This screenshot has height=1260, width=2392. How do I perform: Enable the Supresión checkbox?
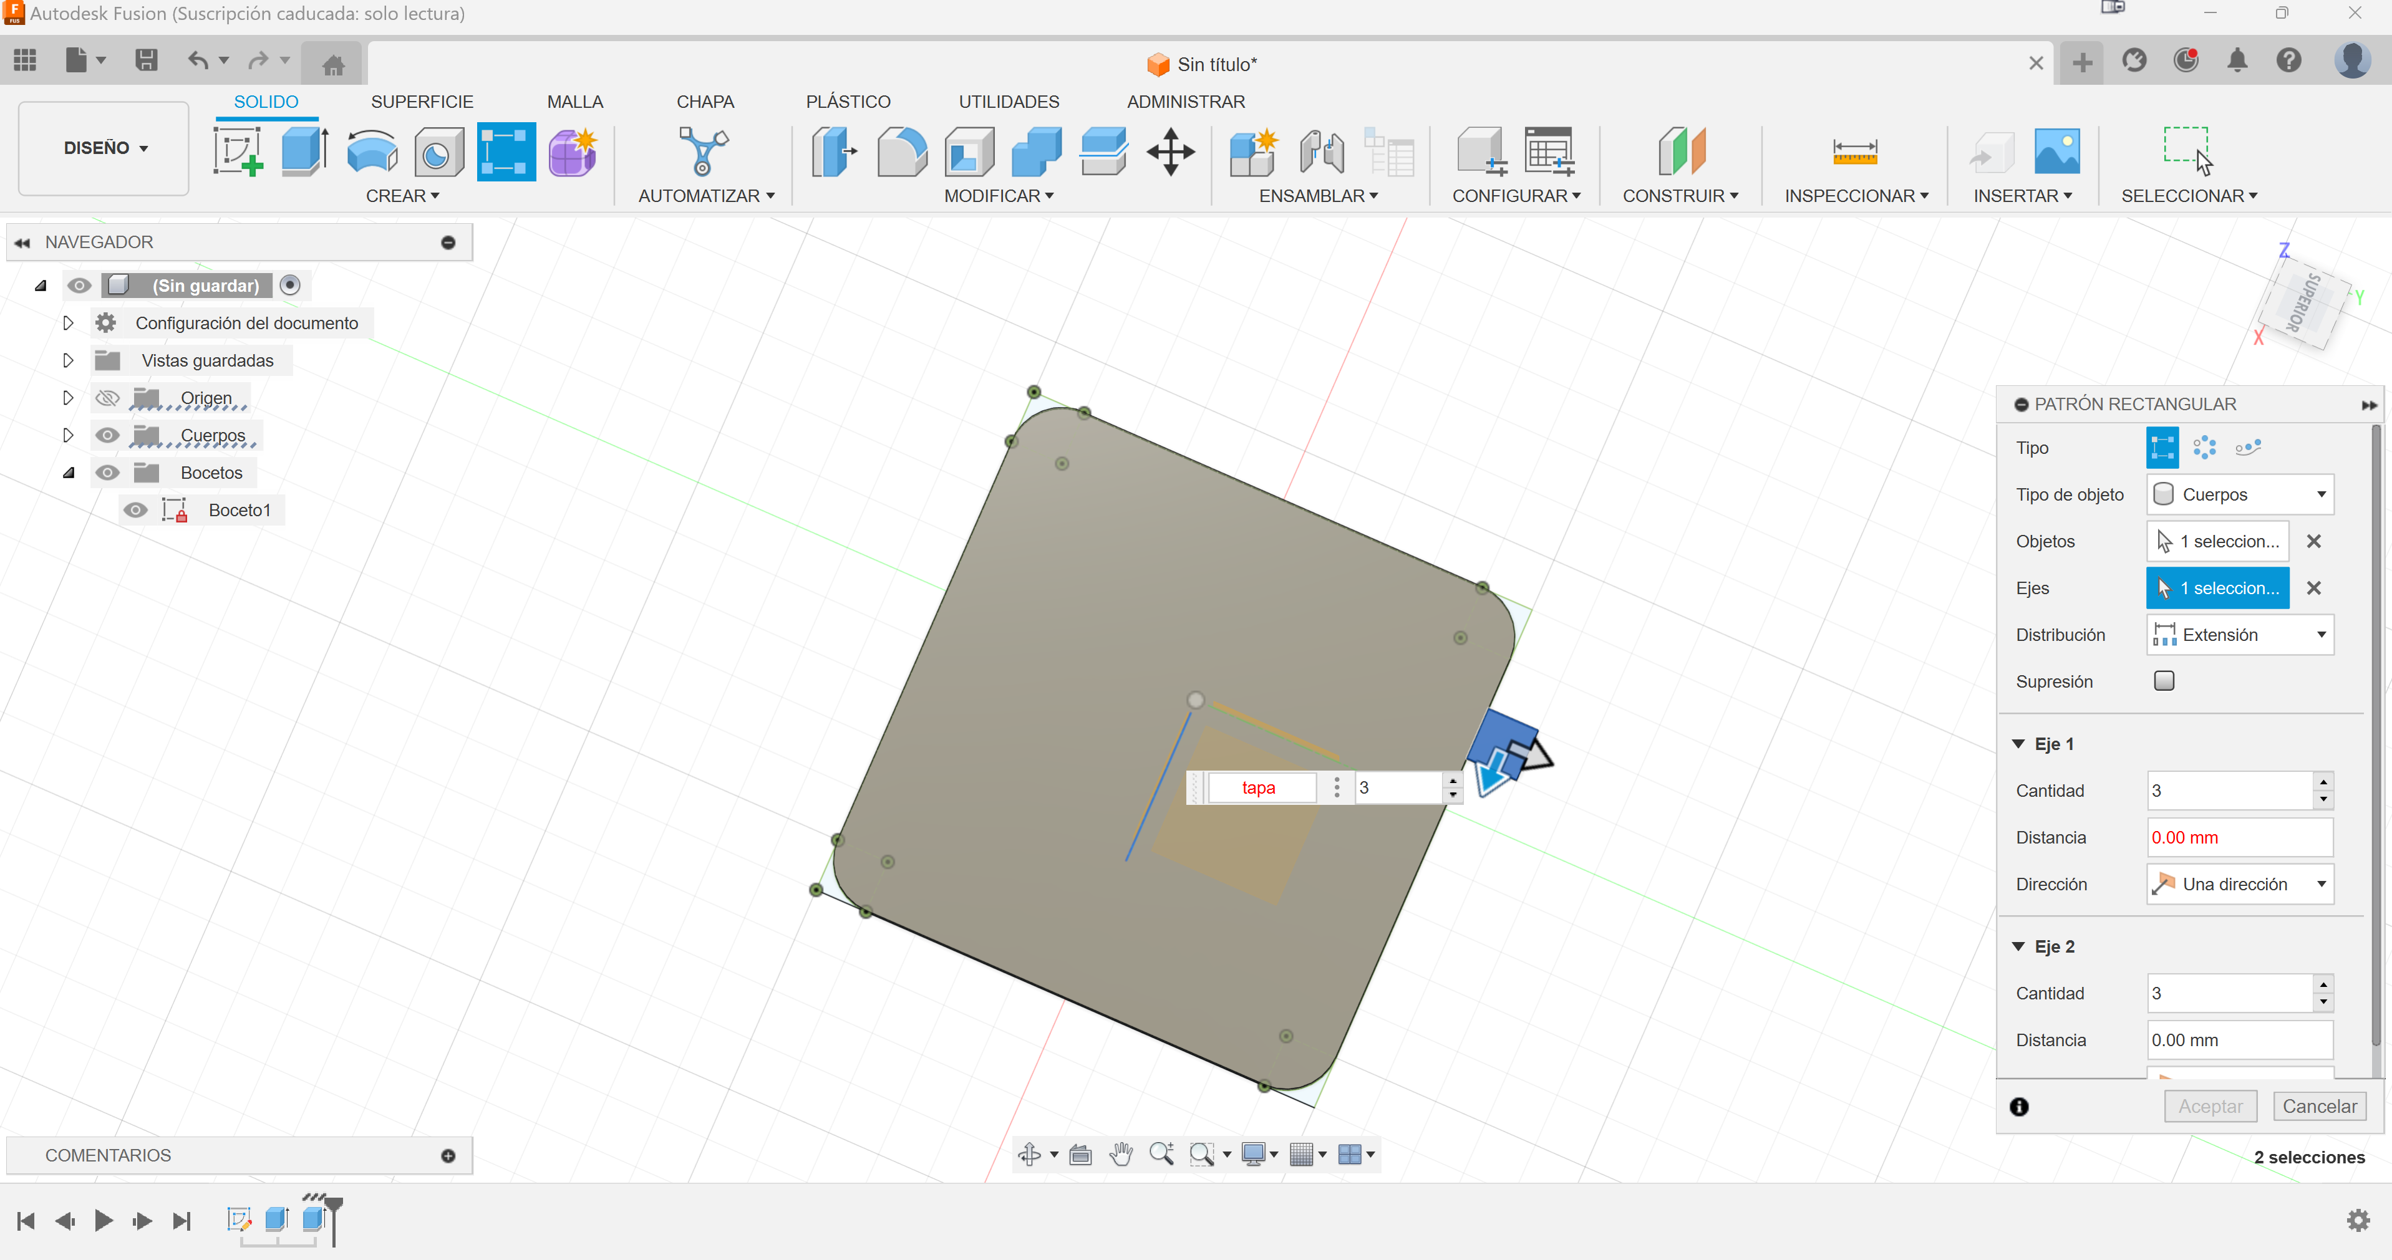[2164, 681]
